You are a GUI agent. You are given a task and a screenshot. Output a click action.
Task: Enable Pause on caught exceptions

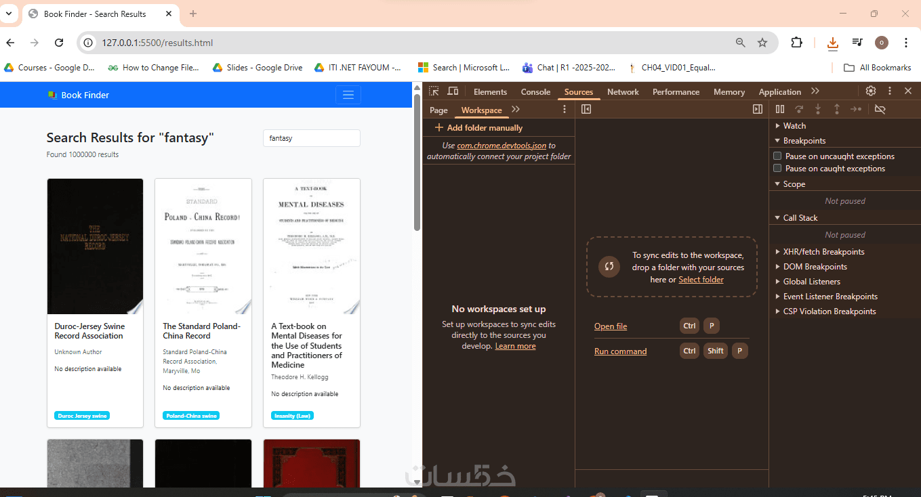pyautogui.click(x=777, y=169)
